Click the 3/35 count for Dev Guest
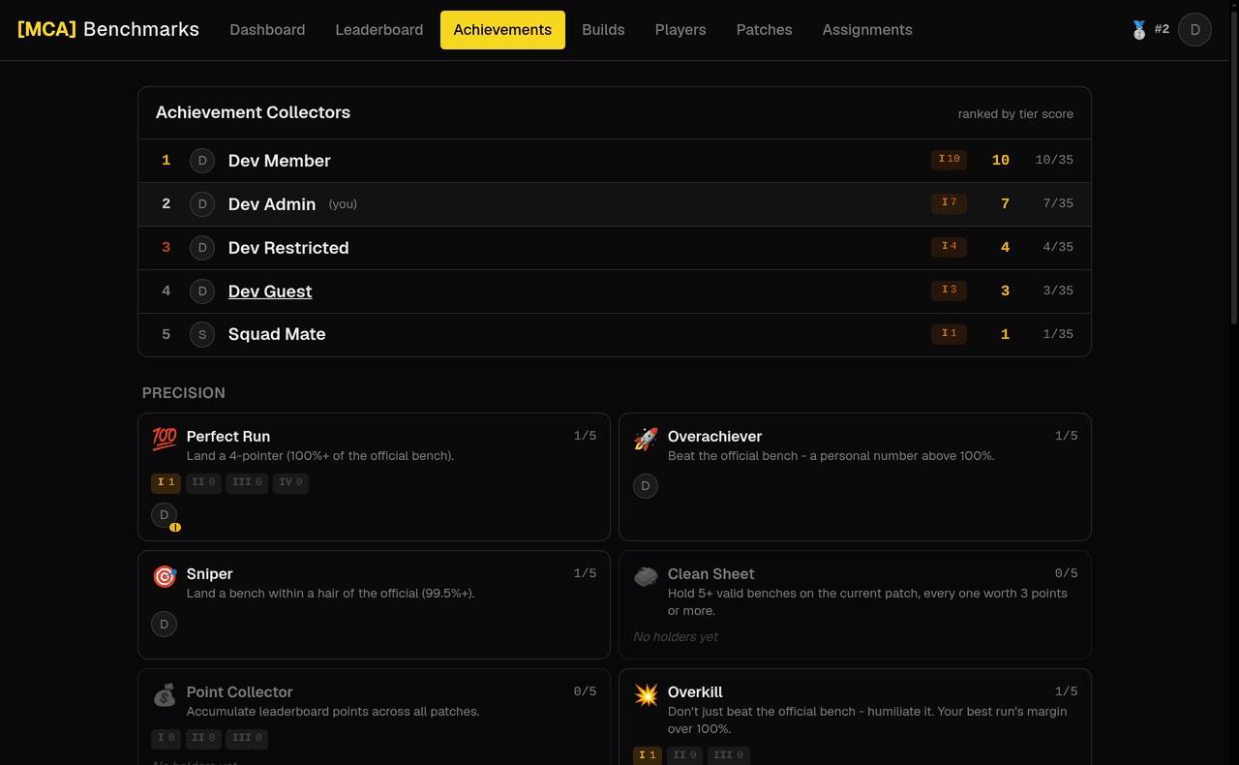1239x765 pixels. coord(1058,291)
